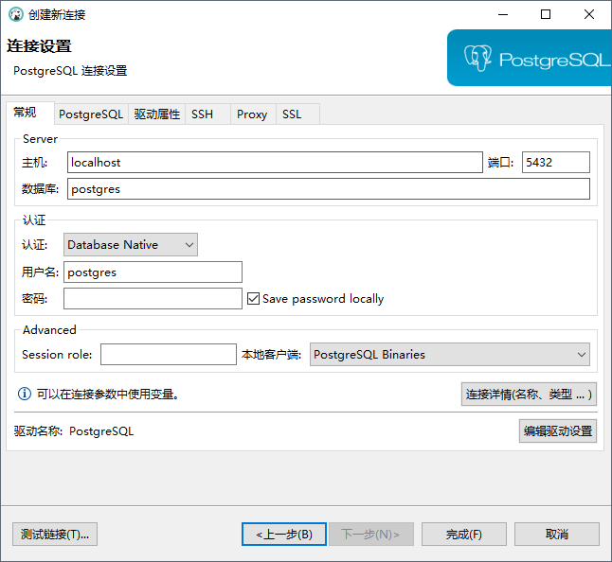Cancel the dialog with 取消
The height and width of the screenshot is (562, 612).
pyautogui.click(x=557, y=534)
